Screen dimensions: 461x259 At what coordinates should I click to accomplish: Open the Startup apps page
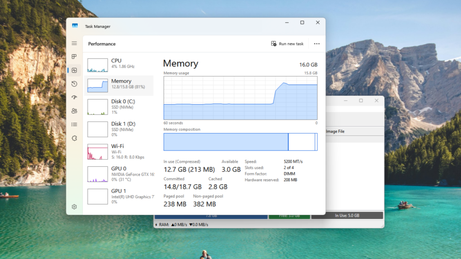coord(74,97)
